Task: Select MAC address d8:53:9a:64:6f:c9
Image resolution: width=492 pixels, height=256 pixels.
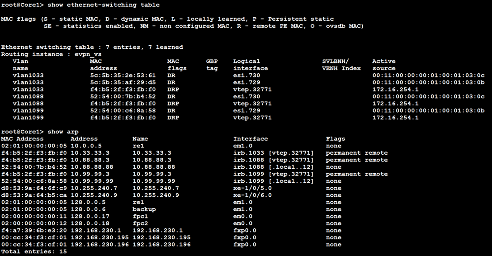Action: tap(34, 188)
